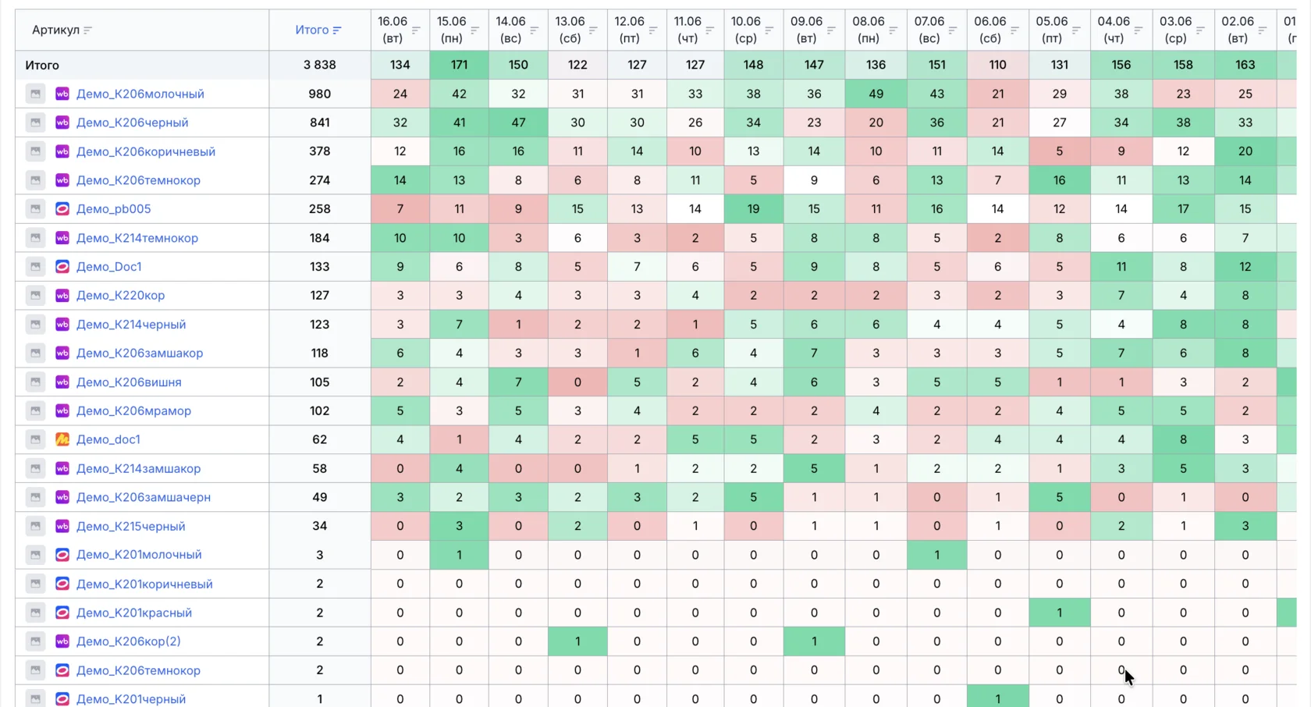Click image thumbnail icon for Демо_Doc1 row

35,267
